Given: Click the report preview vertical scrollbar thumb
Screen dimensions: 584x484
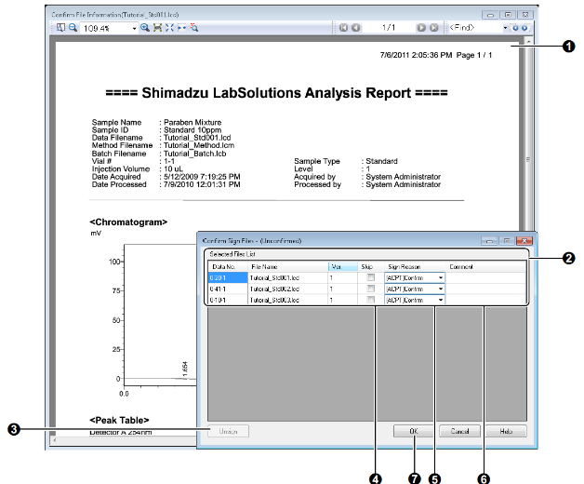Looking at the screenshot, I should (x=528, y=159).
